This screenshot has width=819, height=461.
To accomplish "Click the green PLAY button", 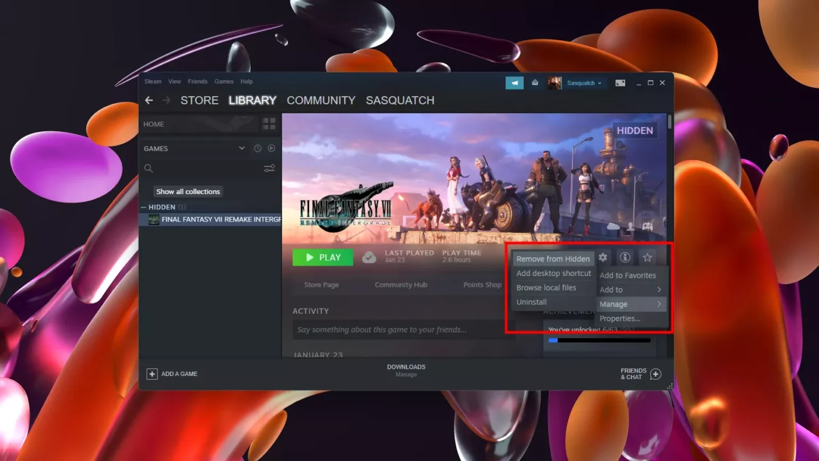I will [x=323, y=257].
